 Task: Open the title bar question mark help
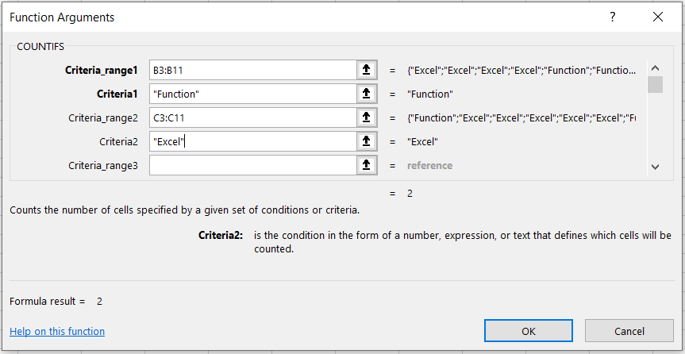click(x=612, y=17)
